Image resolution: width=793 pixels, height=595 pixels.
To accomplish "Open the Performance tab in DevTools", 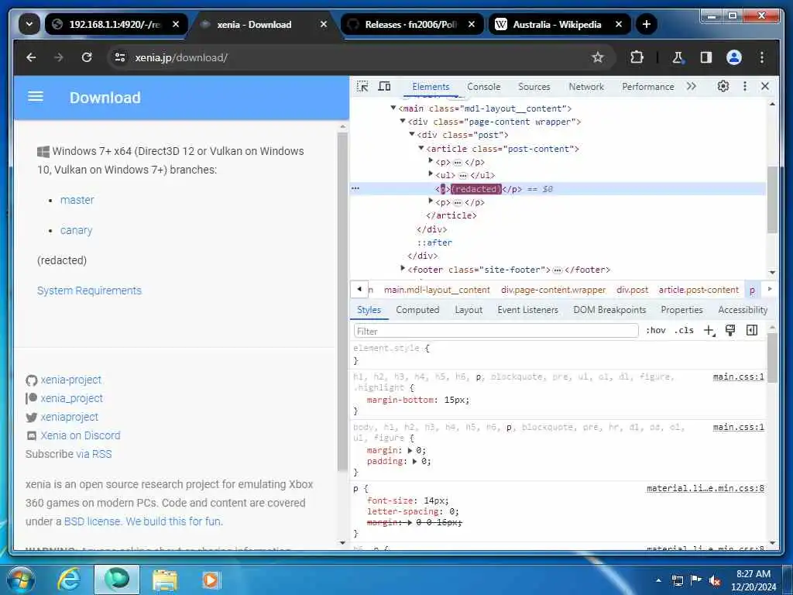I will (648, 87).
